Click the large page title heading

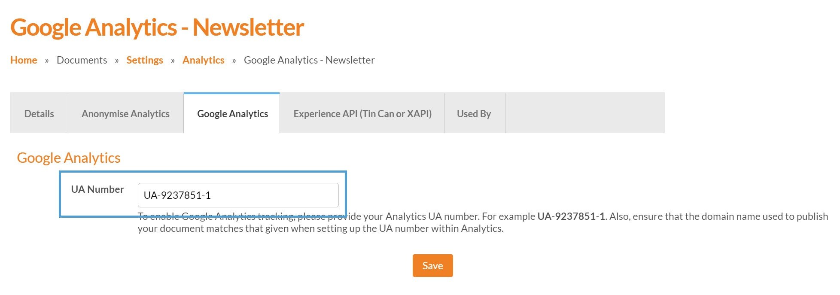pos(157,27)
